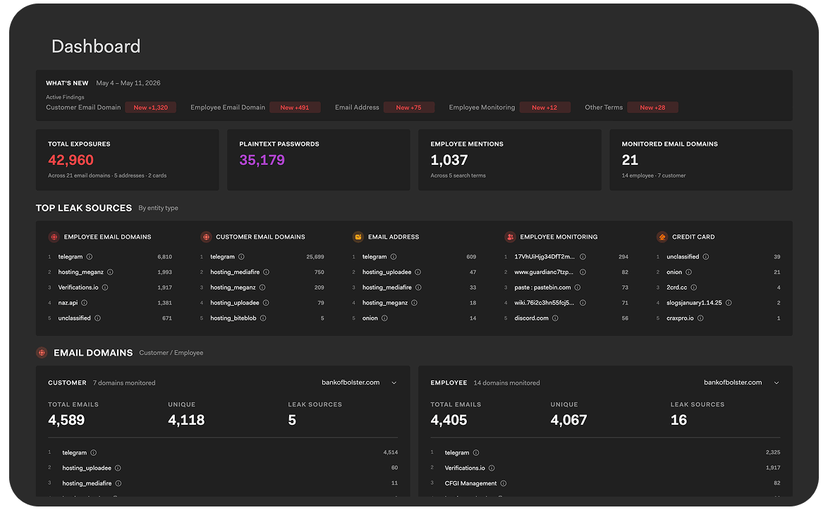Click the Email Domains heading icon
828x510 pixels.
pyautogui.click(x=42, y=352)
